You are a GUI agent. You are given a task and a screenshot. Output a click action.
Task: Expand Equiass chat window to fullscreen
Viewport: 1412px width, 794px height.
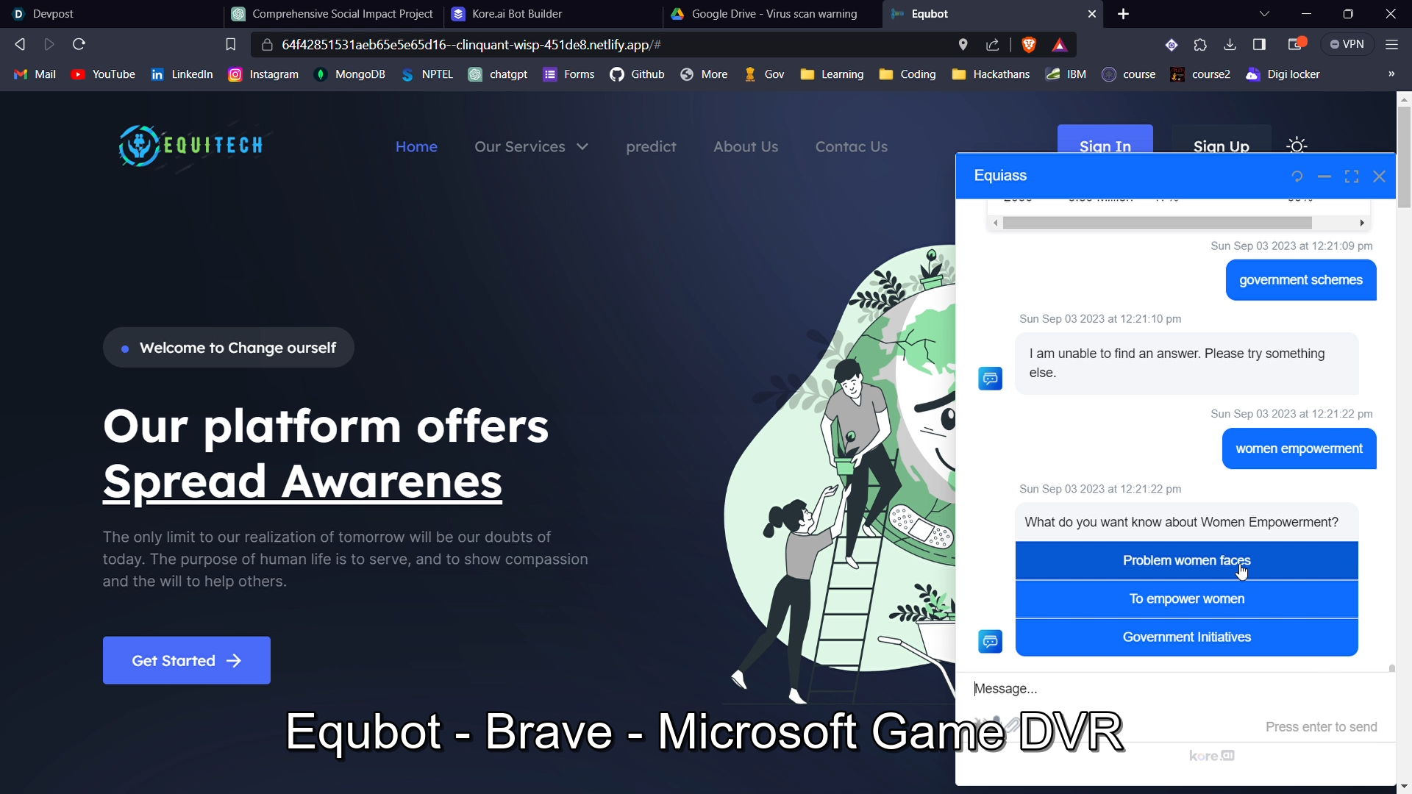click(1351, 176)
